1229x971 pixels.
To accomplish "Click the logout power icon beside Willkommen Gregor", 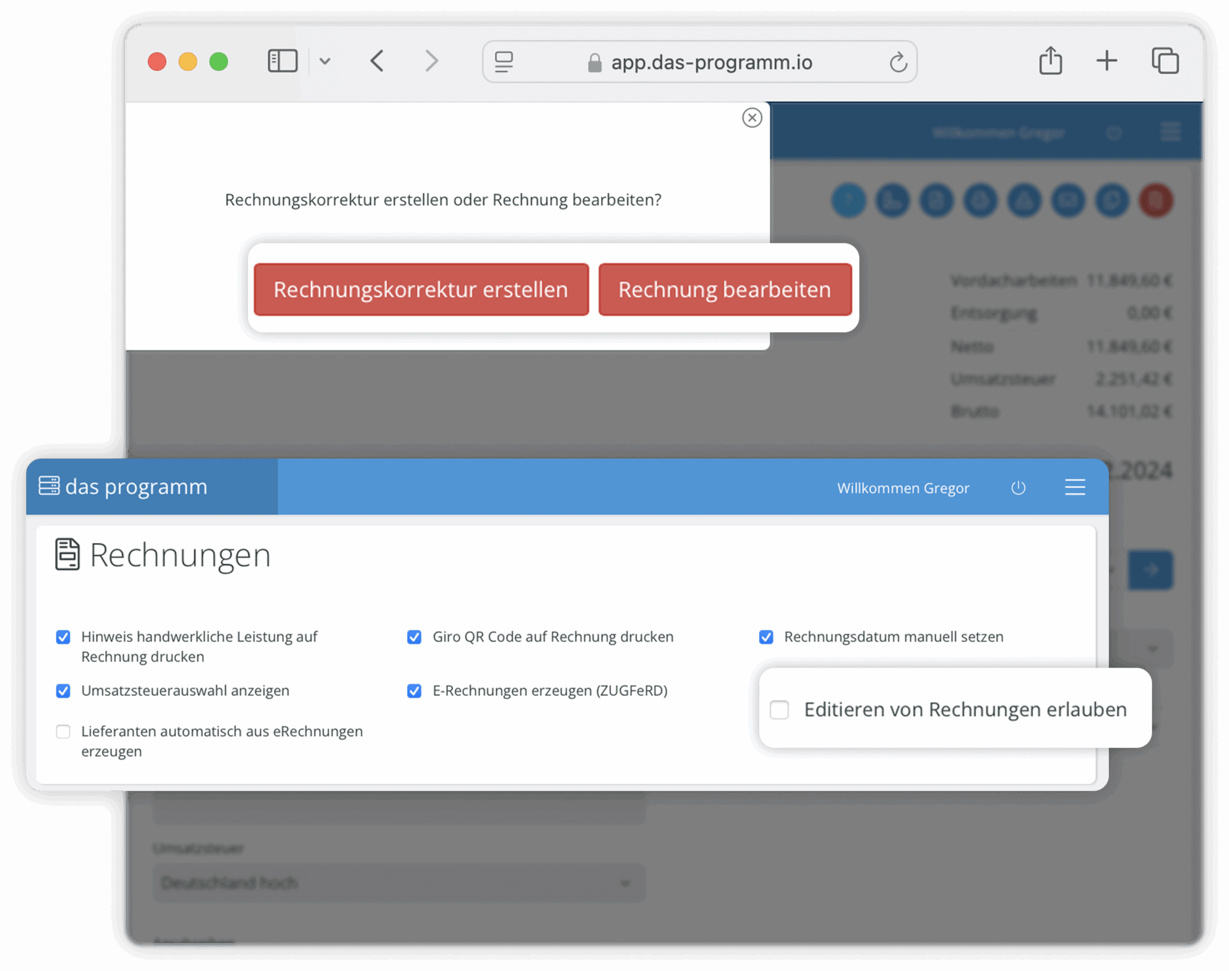I will tap(1018, 488).
